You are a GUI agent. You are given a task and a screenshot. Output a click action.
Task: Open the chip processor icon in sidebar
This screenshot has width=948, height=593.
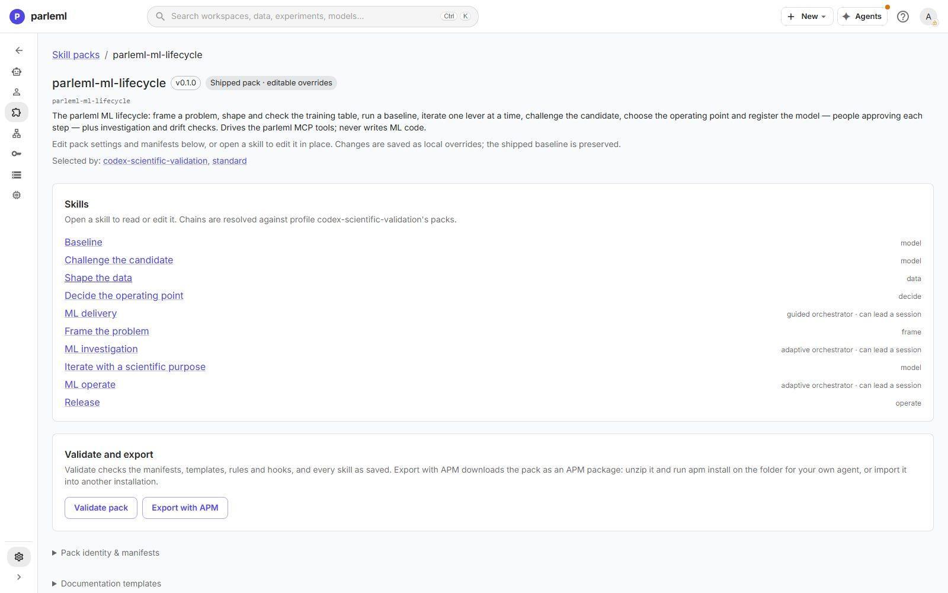click(x=17, y=195)
